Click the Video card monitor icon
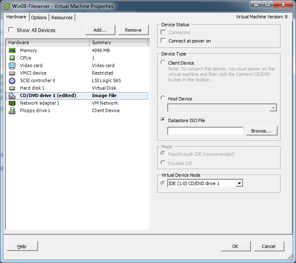 12,65
